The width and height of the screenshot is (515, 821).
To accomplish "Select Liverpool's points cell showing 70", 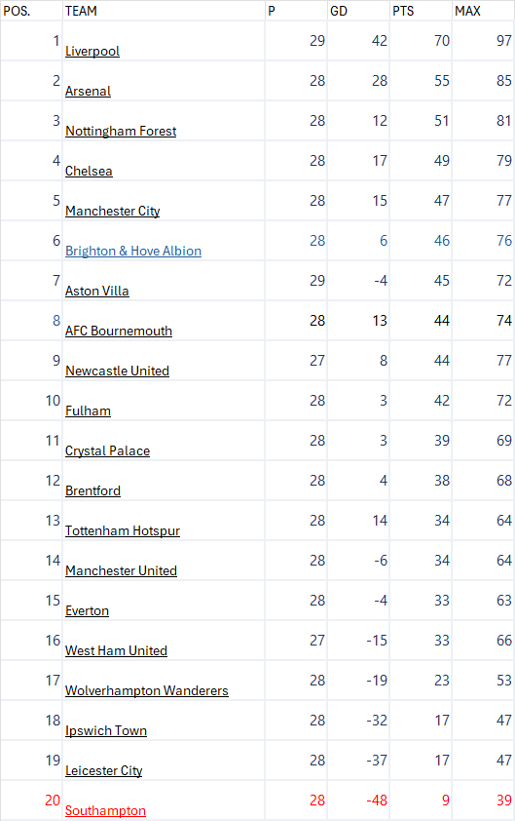I will 421,41.
